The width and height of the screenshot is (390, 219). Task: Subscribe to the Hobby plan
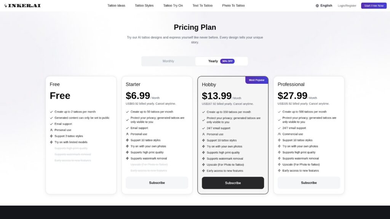(x=233, y=183)
